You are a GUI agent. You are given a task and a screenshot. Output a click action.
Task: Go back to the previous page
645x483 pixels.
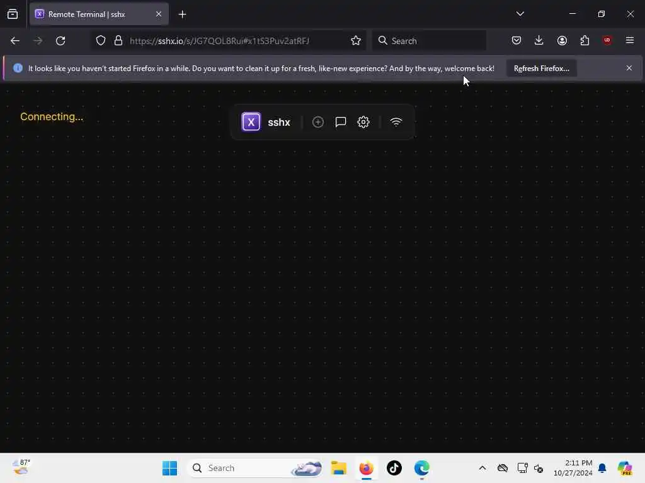click(15, 41)
